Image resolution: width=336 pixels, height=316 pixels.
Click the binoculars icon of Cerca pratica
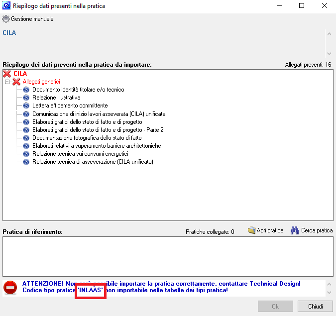coord(295,230)
